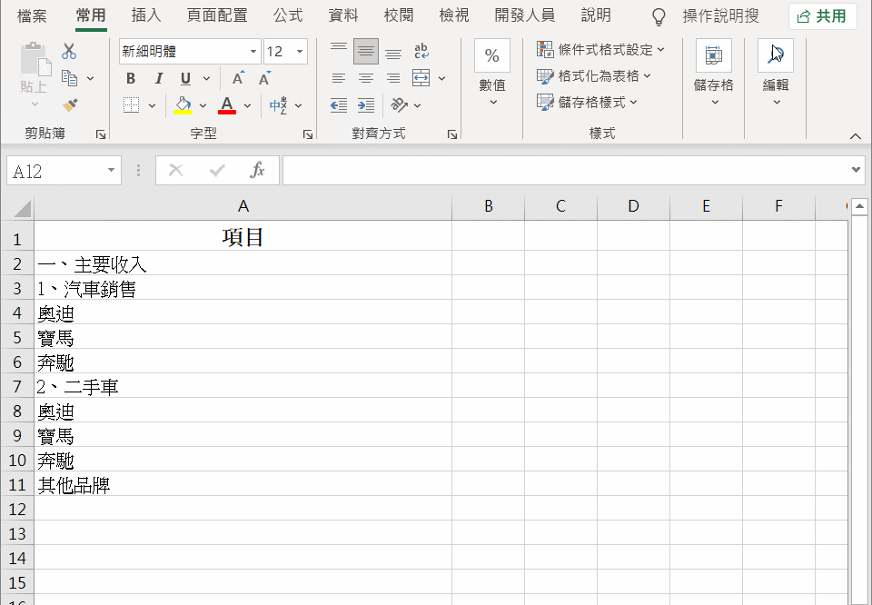Expand the formula bar
Screen dimensions: 872x605
point(856,170)
